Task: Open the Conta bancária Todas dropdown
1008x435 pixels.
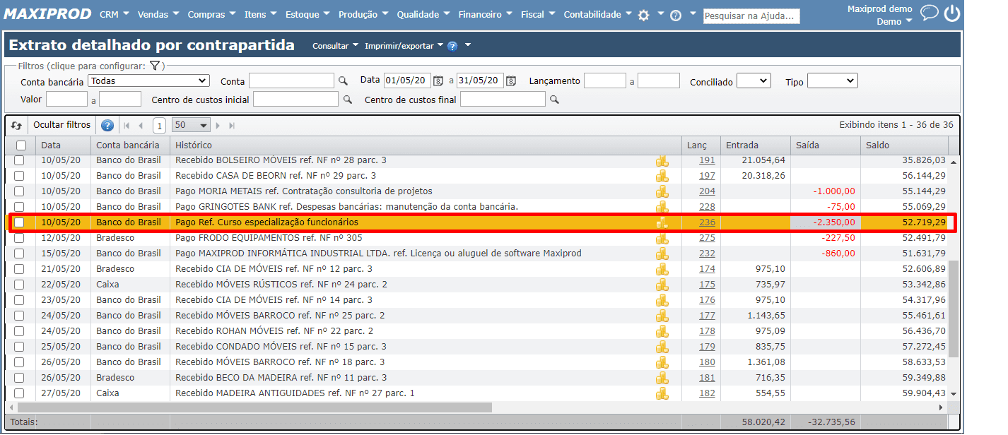Action: [148, 81]
